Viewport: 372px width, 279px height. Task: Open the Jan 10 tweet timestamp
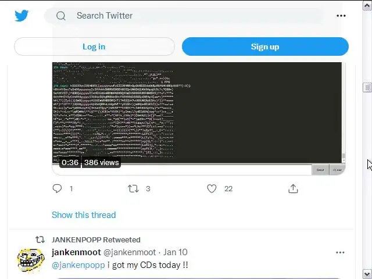click(175, 252)
